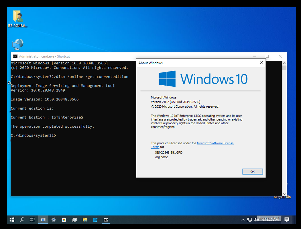
Task: Open the Action Center notifications icon
Action: tap(287, 220)
